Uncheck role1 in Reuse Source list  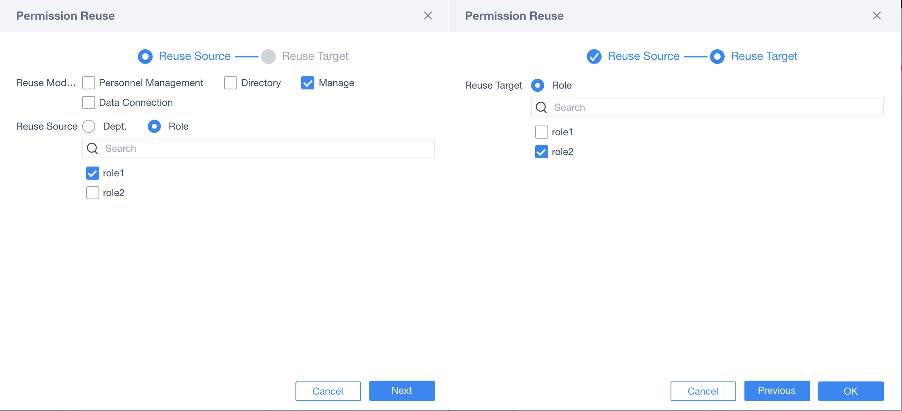click(93, 173)
